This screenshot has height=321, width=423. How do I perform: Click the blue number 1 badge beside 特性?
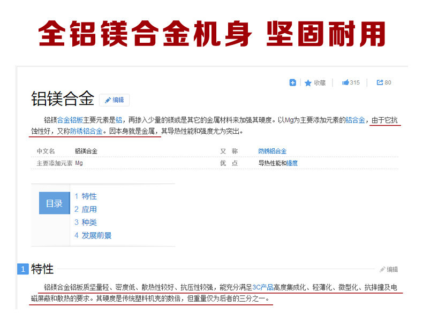pos(22,269)
